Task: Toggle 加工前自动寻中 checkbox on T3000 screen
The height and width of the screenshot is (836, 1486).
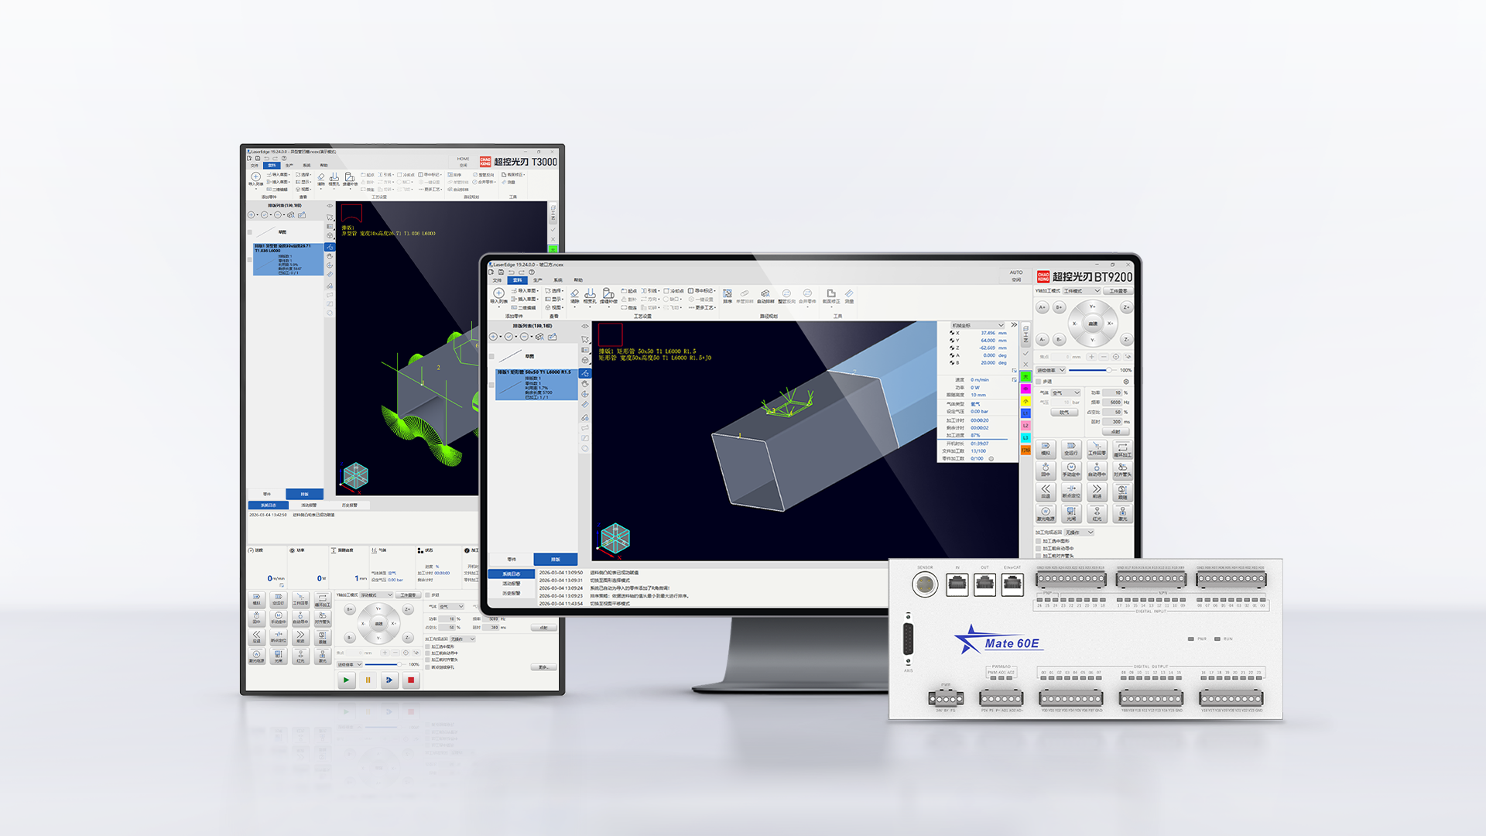Action: (427, 653)
